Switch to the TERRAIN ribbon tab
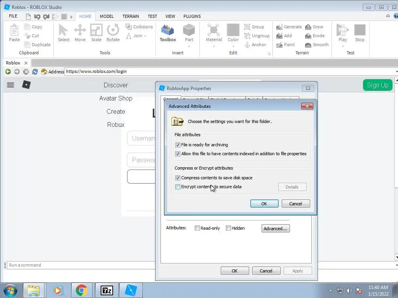 click(x=131, y=16)
